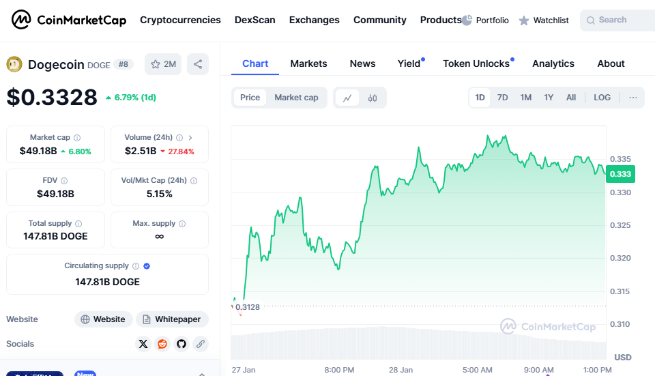Click the CoinMarketCap logo
The height and width of the screenshot is (376, 655).
coord(68,20)
